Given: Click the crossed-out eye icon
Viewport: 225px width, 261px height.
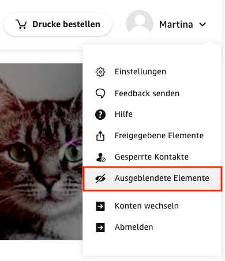Looking at the screenshot, I should pyautogui.click(x=100, y=179).
